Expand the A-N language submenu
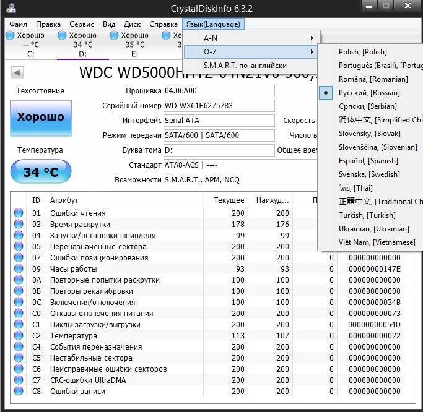The height and width of the screenshot is (412, 423). click(251, 38)
